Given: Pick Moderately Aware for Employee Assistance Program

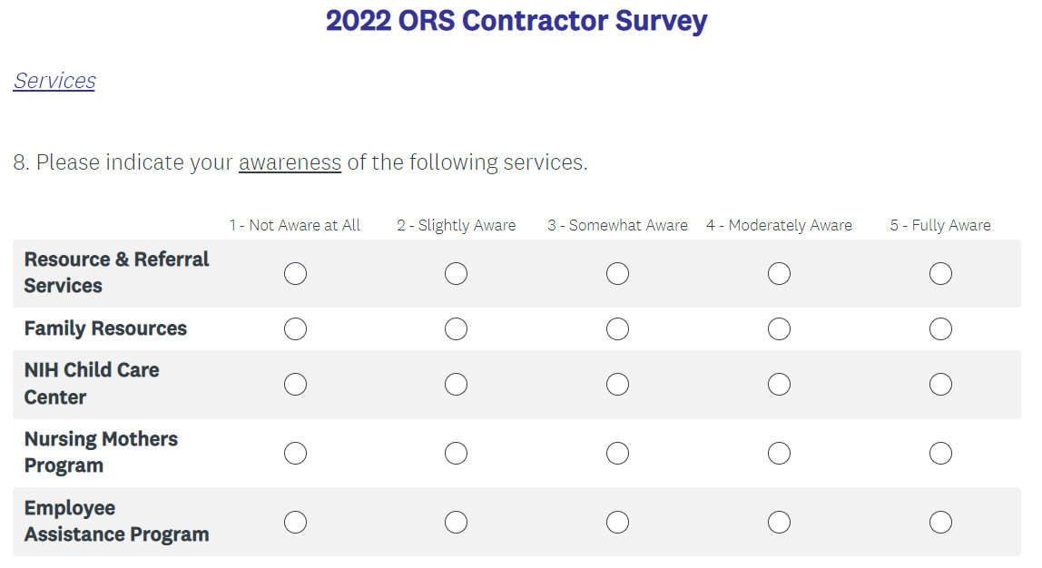Looking at the screenshot, I should [779, 522].
